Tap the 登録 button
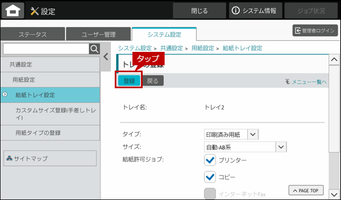 coord(129,81)
